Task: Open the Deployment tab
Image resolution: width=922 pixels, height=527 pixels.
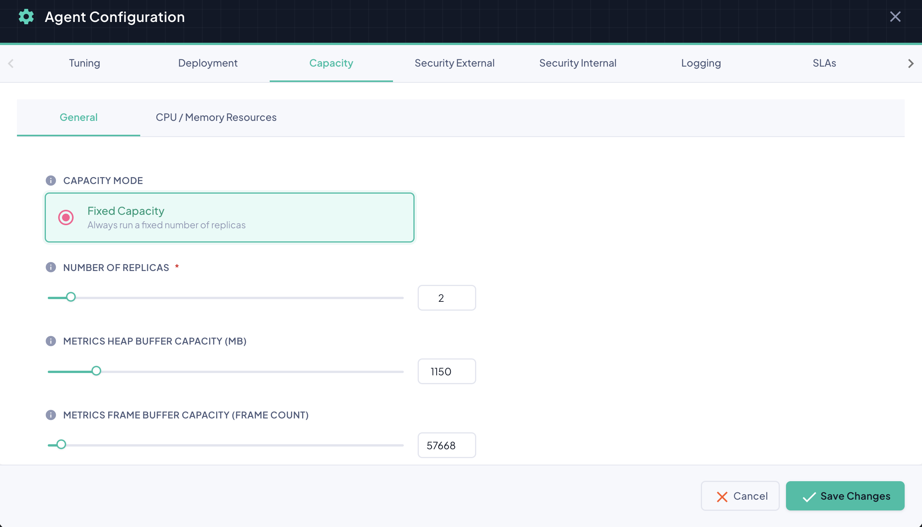Action: pos(208,63)
